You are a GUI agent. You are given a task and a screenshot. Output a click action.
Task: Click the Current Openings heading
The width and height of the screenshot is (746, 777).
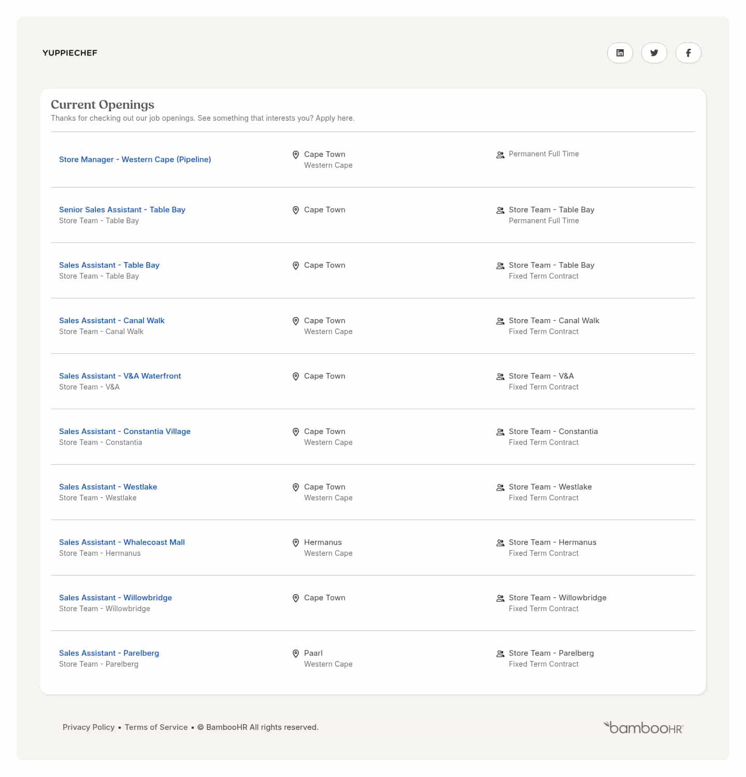103,105
